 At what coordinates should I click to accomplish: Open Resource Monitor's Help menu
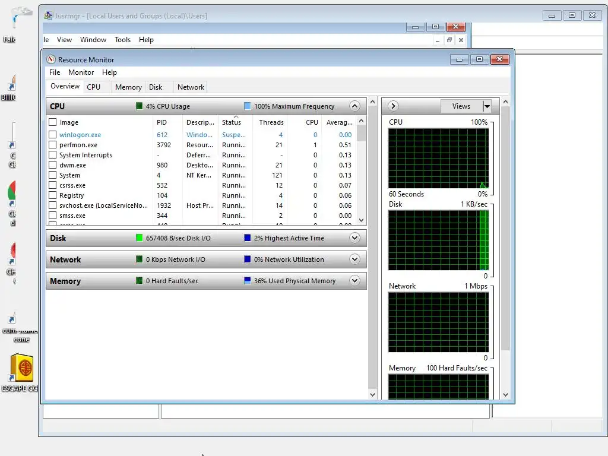pos(109,72)
